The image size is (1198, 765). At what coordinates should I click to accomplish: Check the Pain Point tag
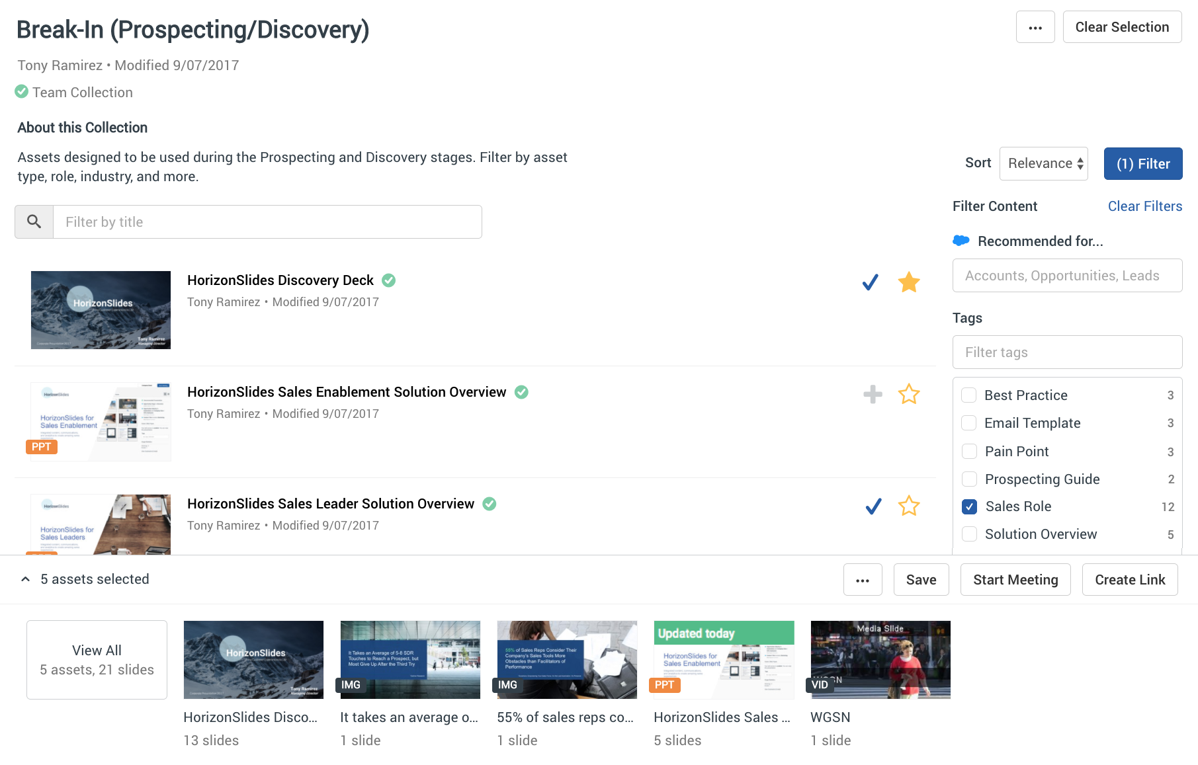[x=969, y=452]
